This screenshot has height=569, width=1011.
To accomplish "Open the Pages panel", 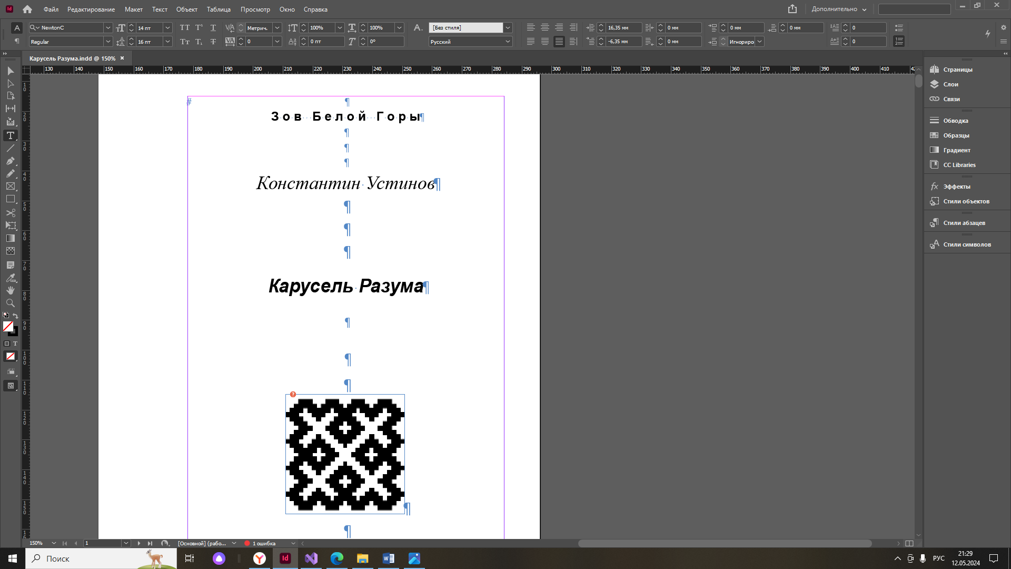I will [x=957, y=70].
